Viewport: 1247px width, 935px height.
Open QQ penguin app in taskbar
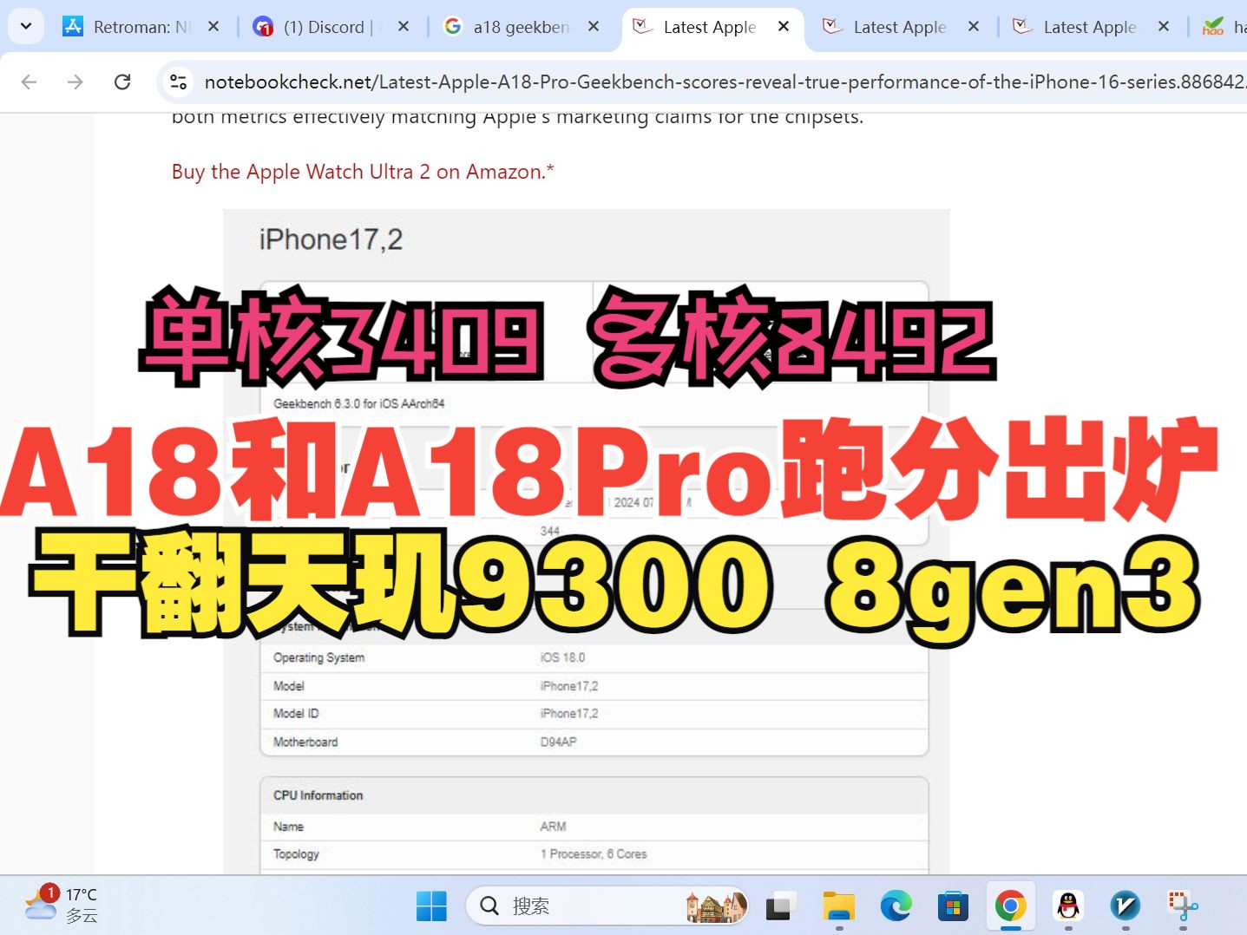click(1068, 906)
